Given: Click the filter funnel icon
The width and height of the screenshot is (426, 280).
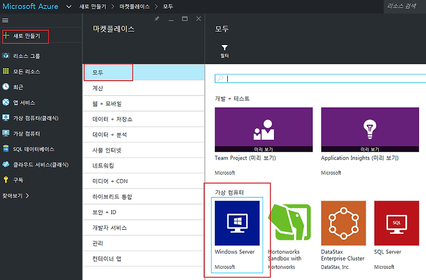Looking at the screenshot, I should click(224, 47).
